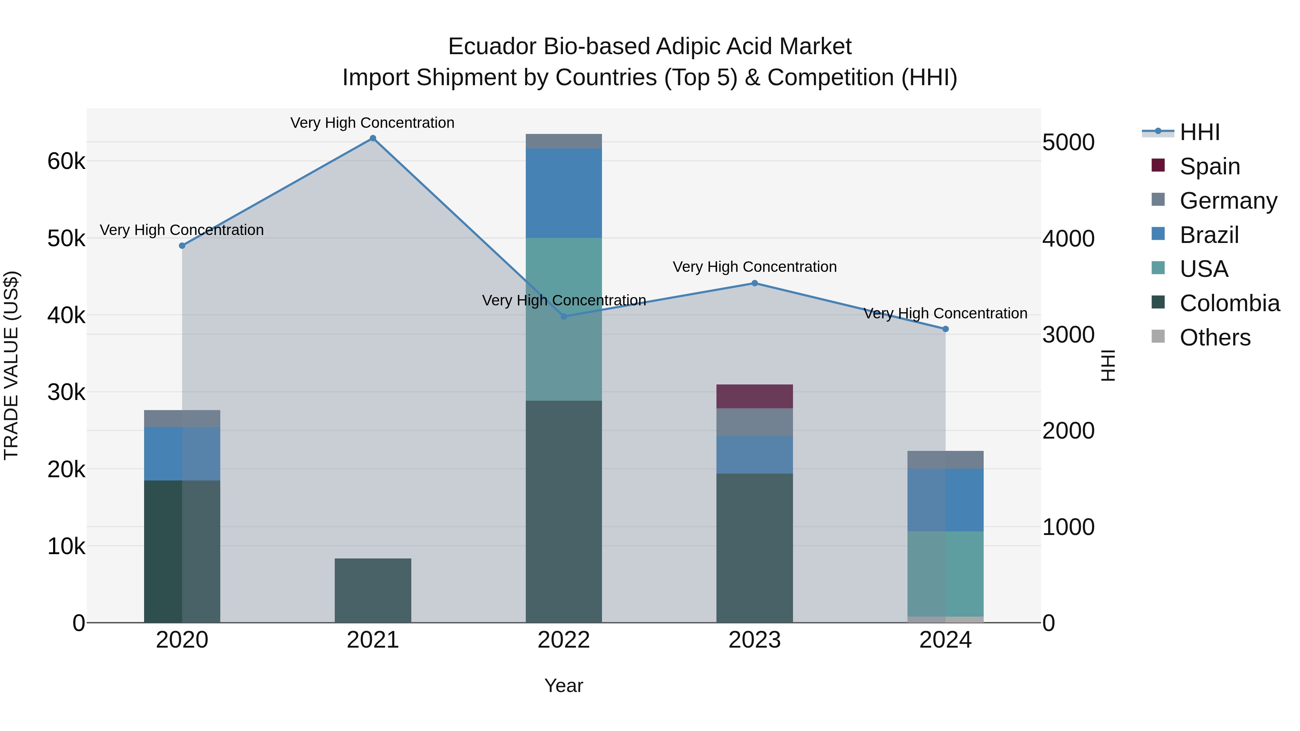Click the '2023' x-axis label
Image resolution: width=1300 pixels, height=731 pixels.
[x=755, y=640]
